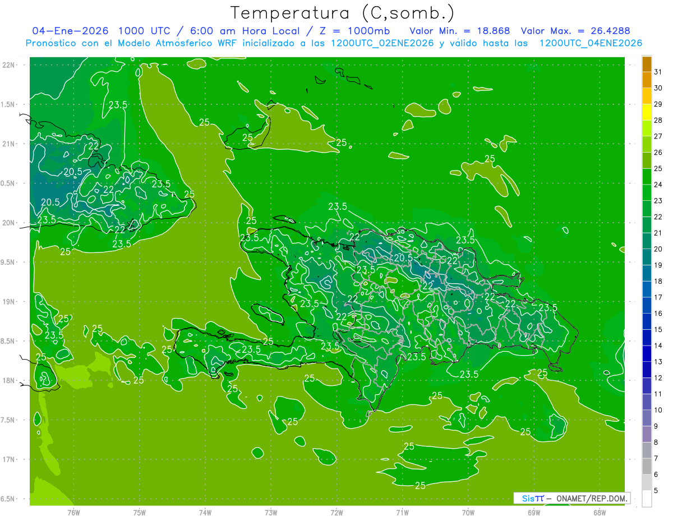673x520 pixels.
Task: Click the '20N' latitude axis label
Action: pos(8,223)
